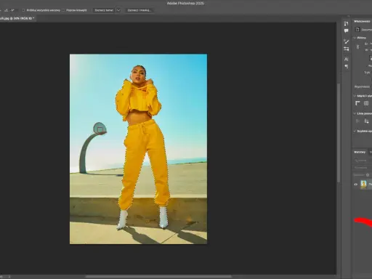Toggle the canvas width-height link icon
The height and width of the screenshot is (279, 372).
pos(358,47)
